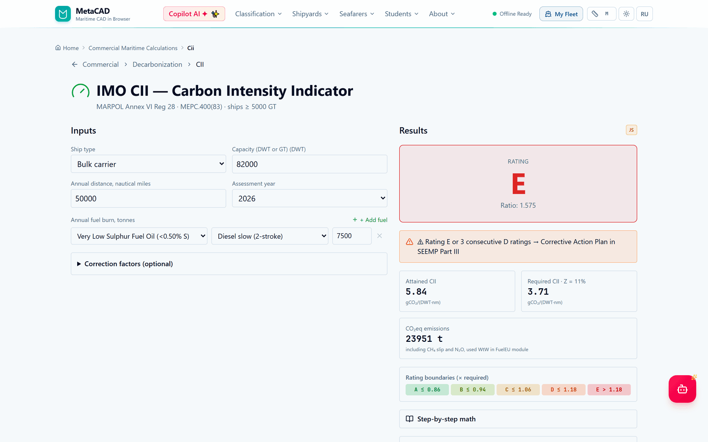This screenshot has width=708, height=442.
Task: Open the Seafarers menu
Action: tap(357, 14)
